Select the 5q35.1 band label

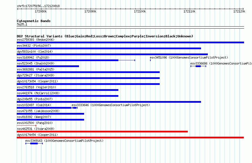(22, 24)
